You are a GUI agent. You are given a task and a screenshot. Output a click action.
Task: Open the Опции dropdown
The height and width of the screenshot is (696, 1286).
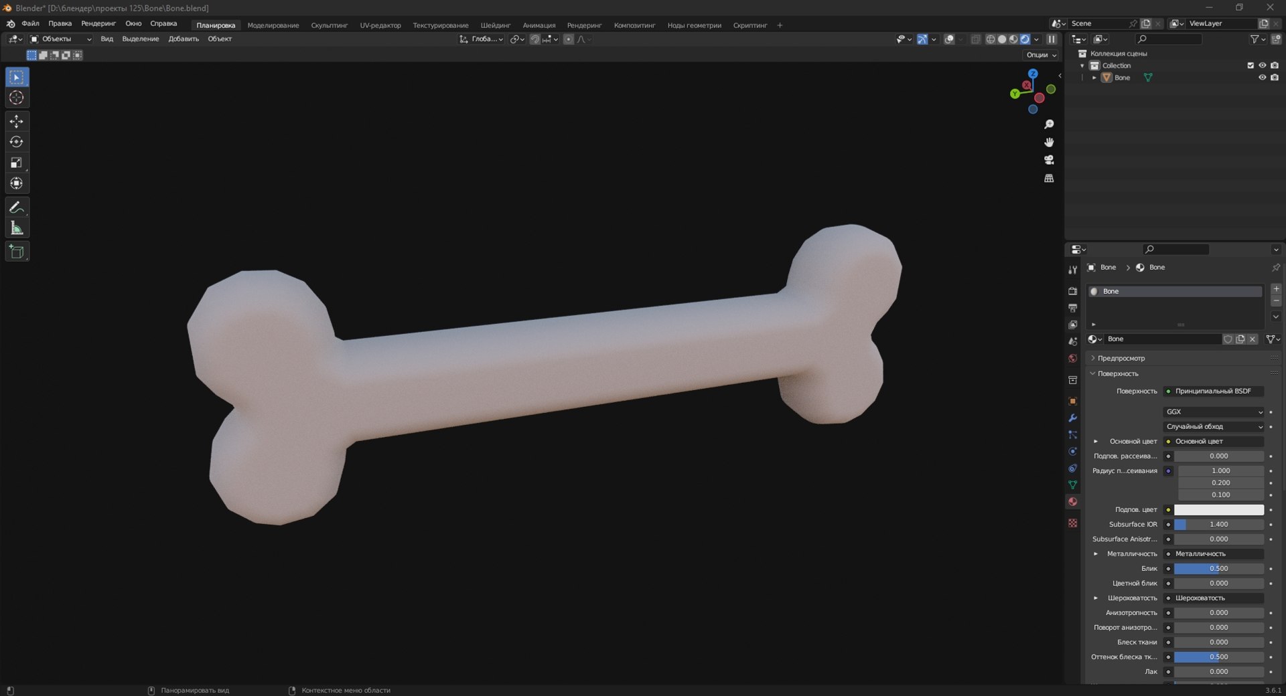click(x=1041, y=55)
